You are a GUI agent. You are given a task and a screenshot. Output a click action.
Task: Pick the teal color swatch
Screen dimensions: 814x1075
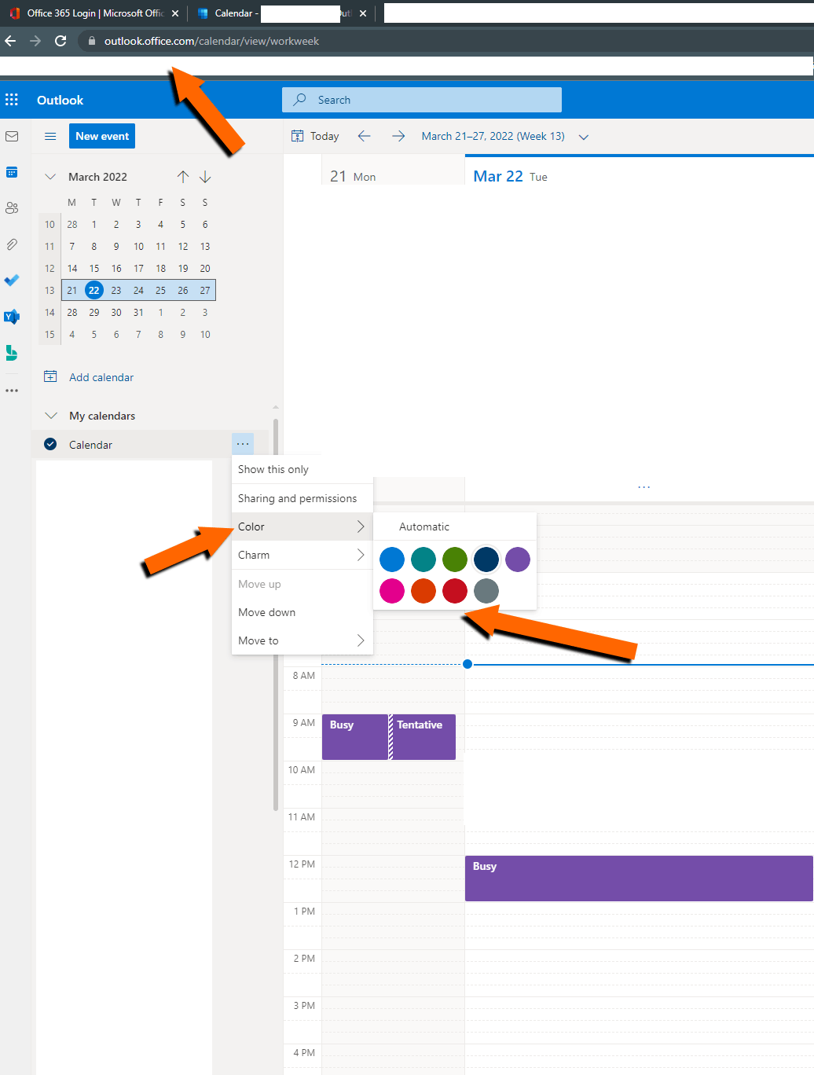(x=423, y=560)
